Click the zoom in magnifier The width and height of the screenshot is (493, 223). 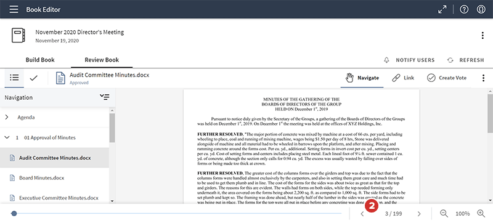point(481,213)
